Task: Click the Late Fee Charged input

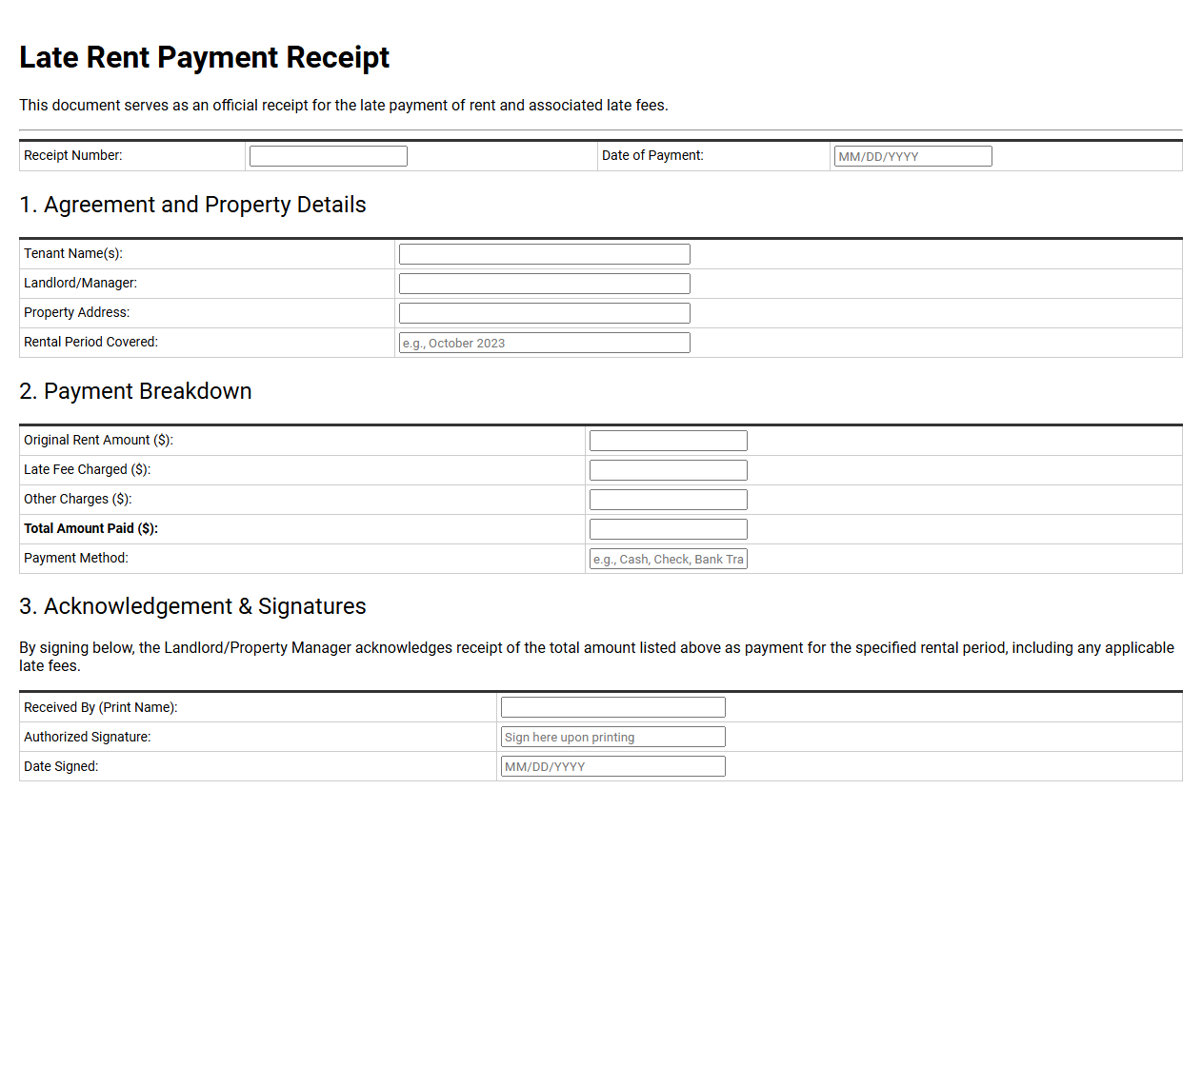Action: 669,470
